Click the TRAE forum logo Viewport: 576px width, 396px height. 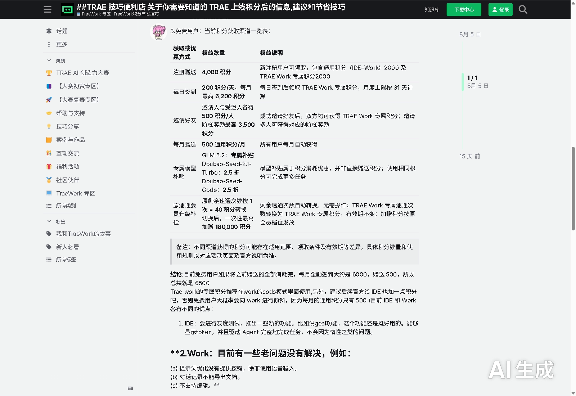coord(67,10)
